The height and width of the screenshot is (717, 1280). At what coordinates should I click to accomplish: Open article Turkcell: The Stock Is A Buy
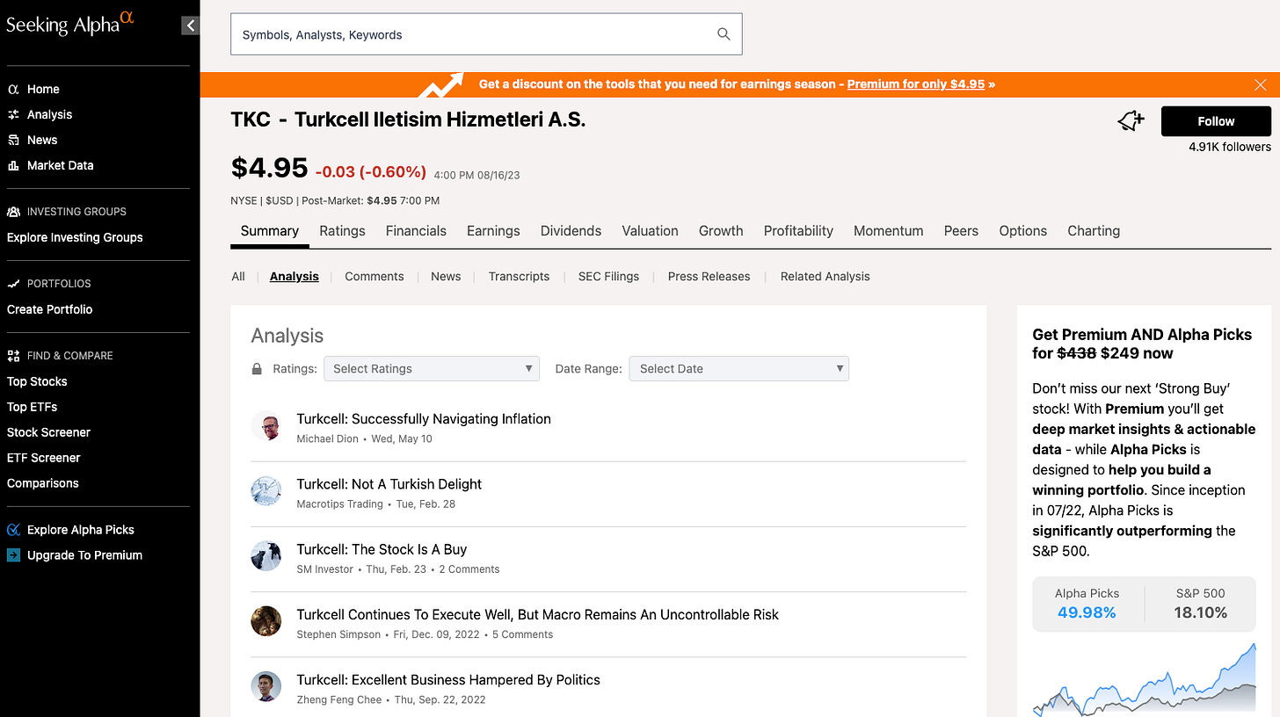click(x=382, y=549)
